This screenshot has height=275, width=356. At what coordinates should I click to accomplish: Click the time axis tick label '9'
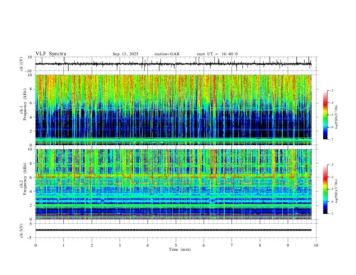tap(288, 245)
